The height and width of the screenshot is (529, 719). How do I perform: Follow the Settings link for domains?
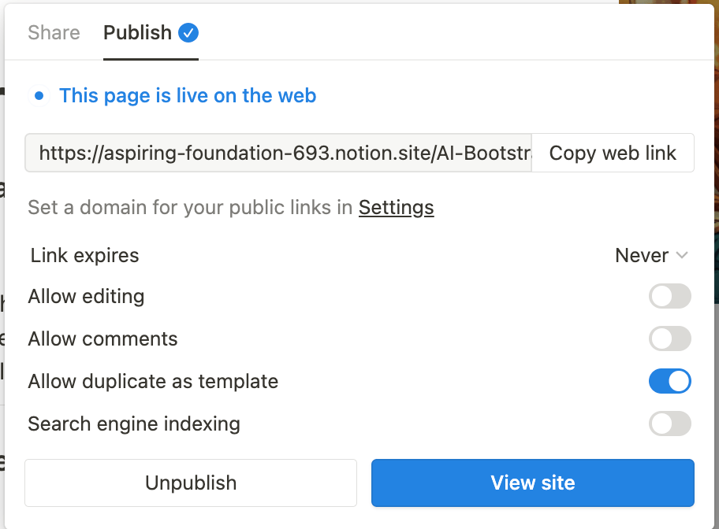[x=396, y=208]
